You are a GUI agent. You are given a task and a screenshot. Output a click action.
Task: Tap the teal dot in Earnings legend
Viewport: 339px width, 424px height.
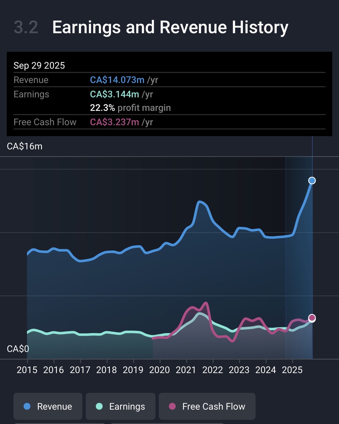click(x=99, y=406)
